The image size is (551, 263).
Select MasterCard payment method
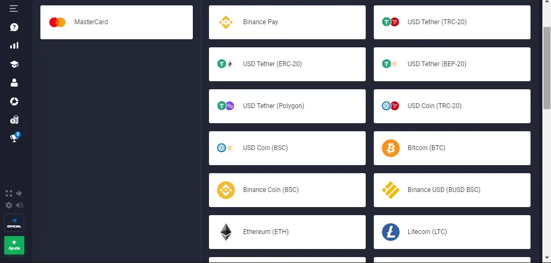pos(117,22)
